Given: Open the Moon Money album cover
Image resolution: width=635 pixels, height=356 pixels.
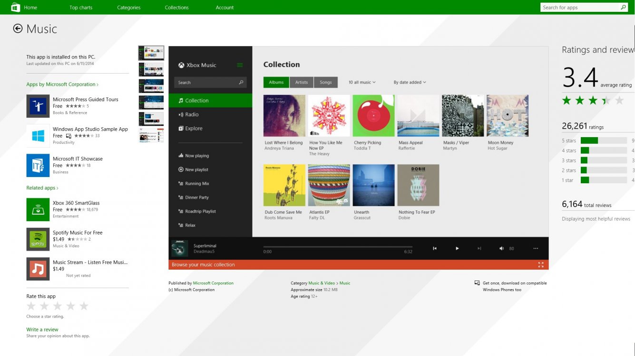Looking at the screenshot, I should 508,116.
